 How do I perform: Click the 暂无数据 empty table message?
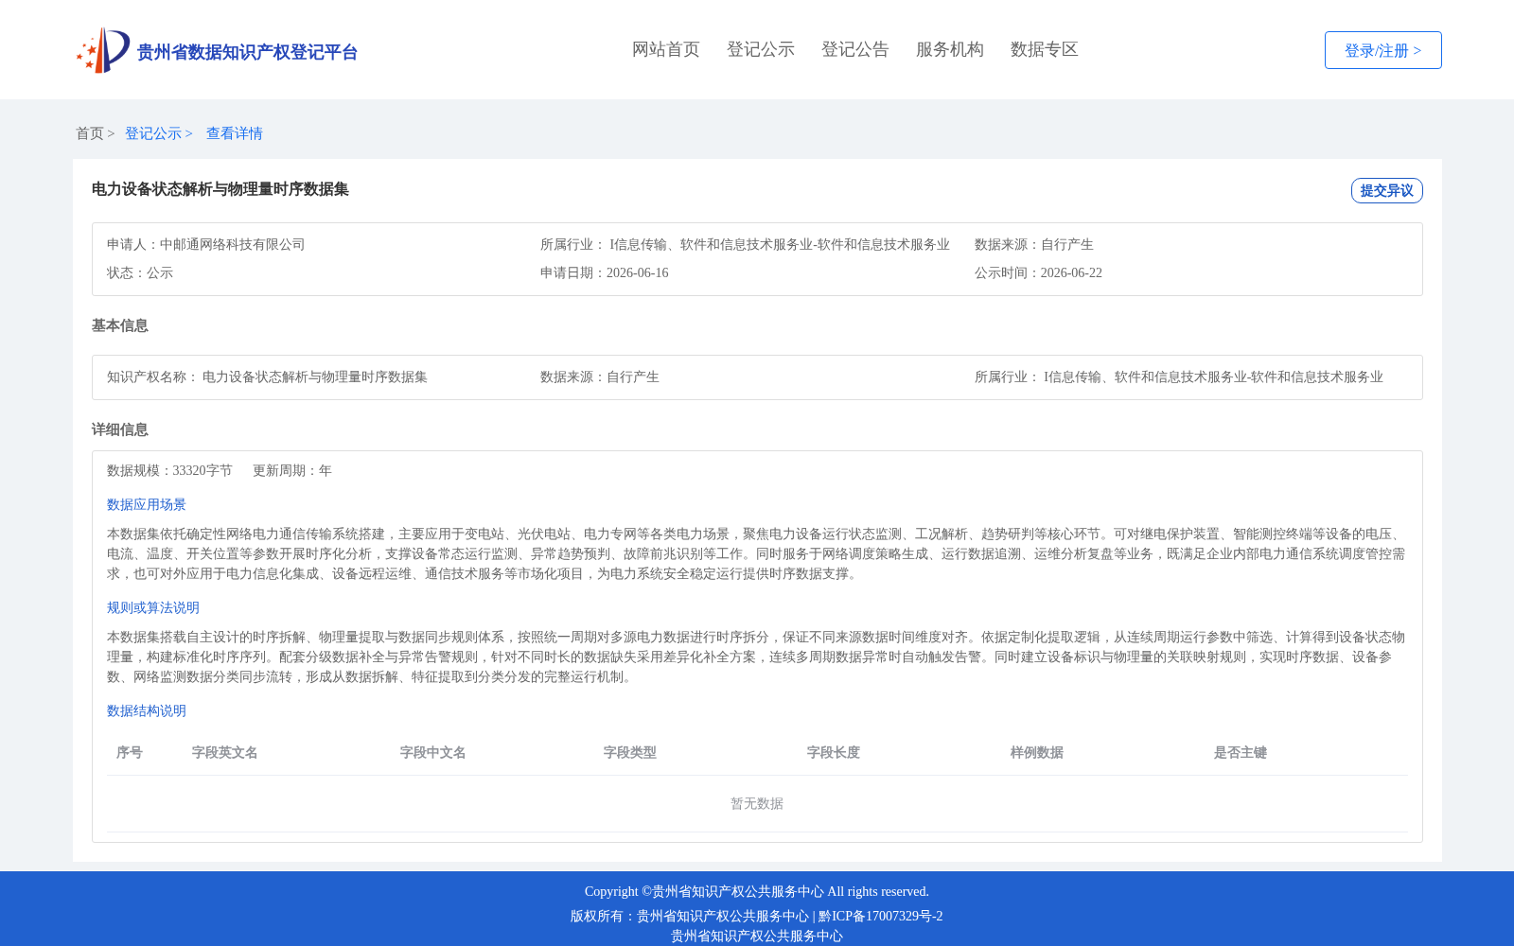757,803
